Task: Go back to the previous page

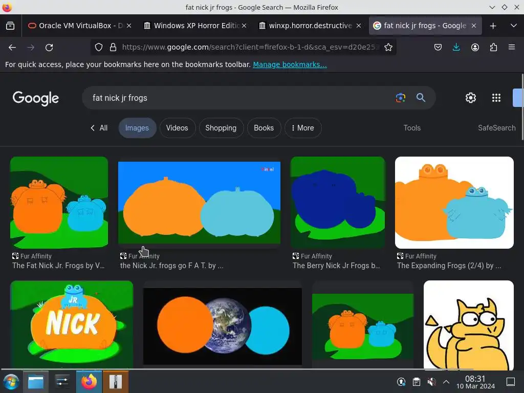Action: click(x=12, y=48)
